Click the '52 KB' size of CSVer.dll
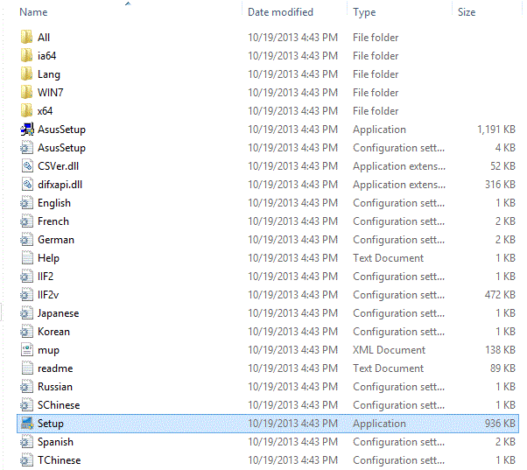Screen dimensions: 527x470 point(502,166)
